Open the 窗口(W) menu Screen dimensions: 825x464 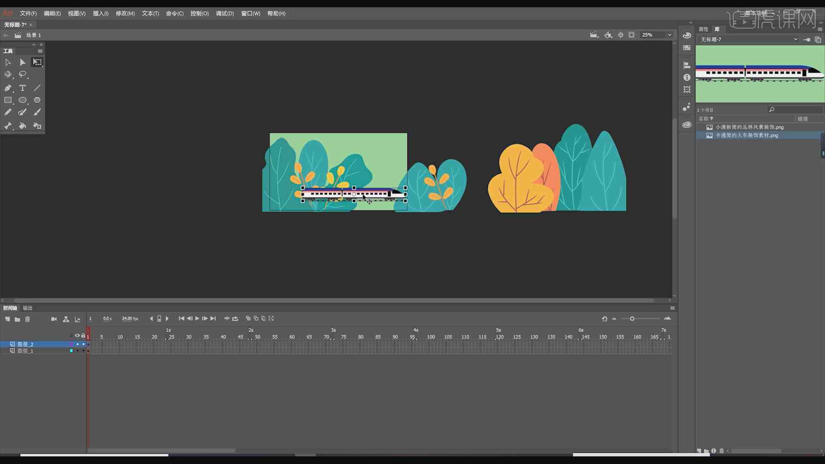(251, 14)
